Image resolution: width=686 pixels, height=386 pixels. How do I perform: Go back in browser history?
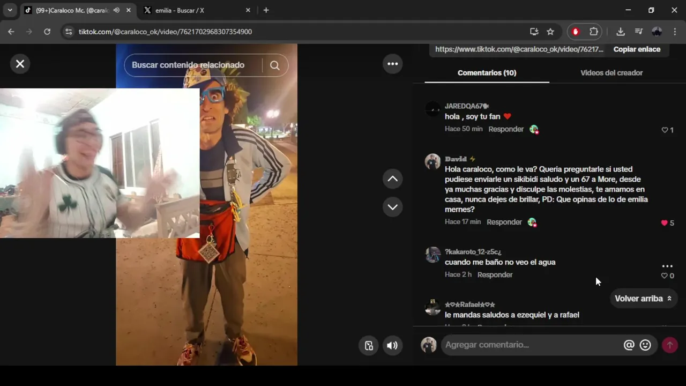pyautogui.click(x=11, y=32)
